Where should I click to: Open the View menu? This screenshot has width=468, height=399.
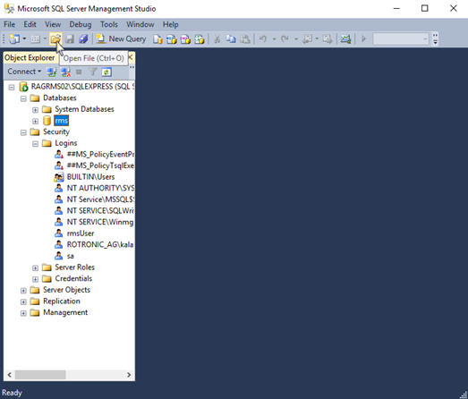pos(53,24)
